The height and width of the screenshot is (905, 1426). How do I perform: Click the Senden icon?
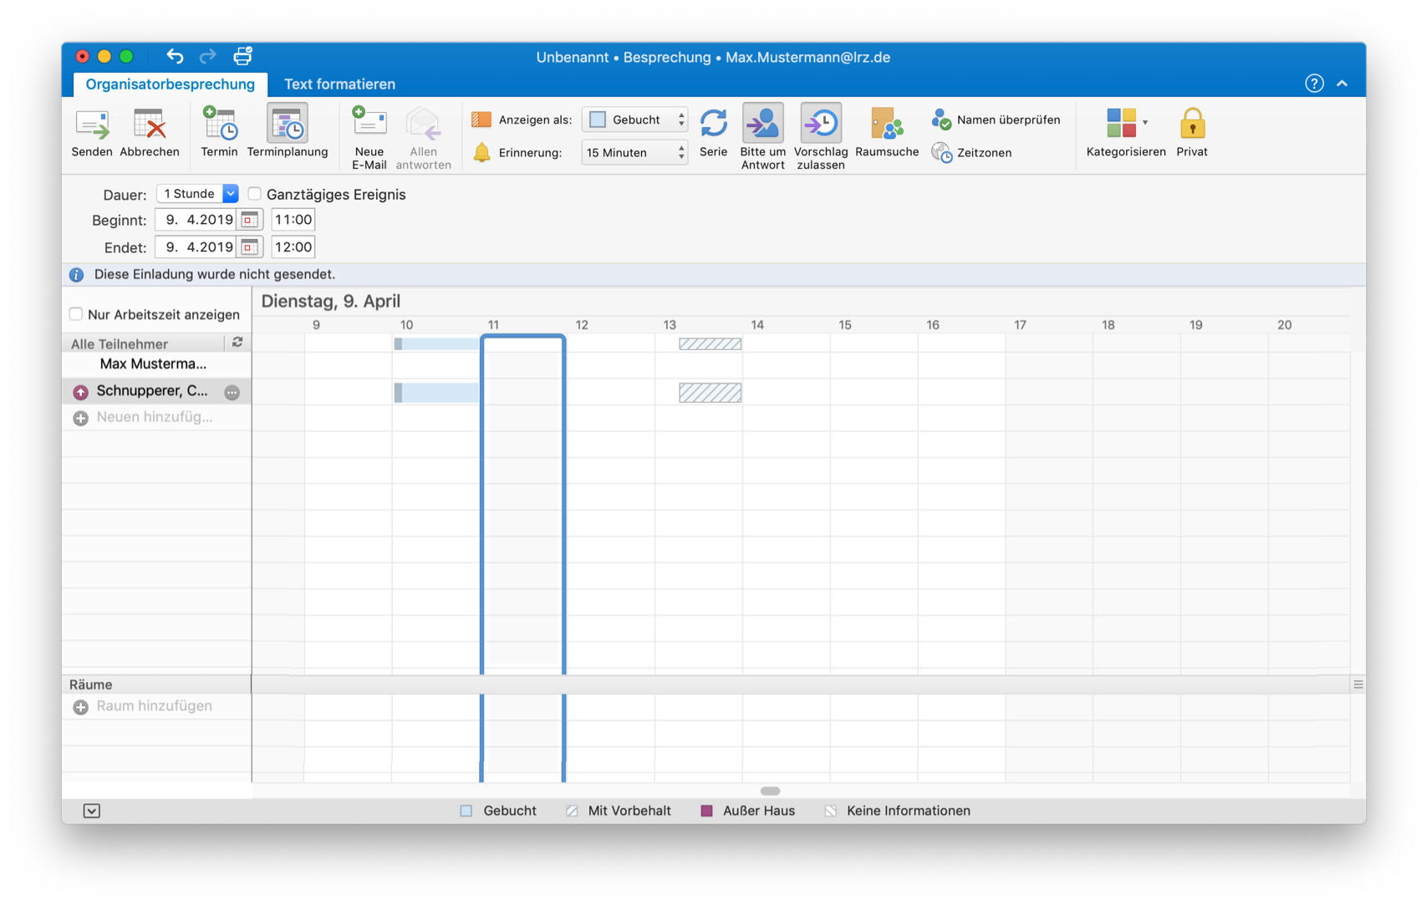tap(91, 125)
